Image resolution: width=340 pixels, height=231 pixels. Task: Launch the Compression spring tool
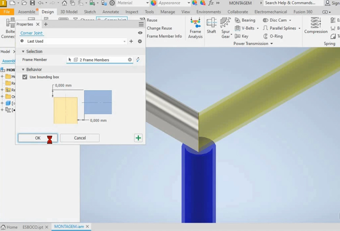click(316, 25)
